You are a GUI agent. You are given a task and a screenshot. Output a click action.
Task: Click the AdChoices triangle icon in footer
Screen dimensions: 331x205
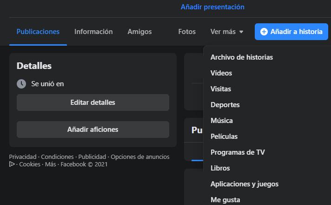click(x=12, y=164)
